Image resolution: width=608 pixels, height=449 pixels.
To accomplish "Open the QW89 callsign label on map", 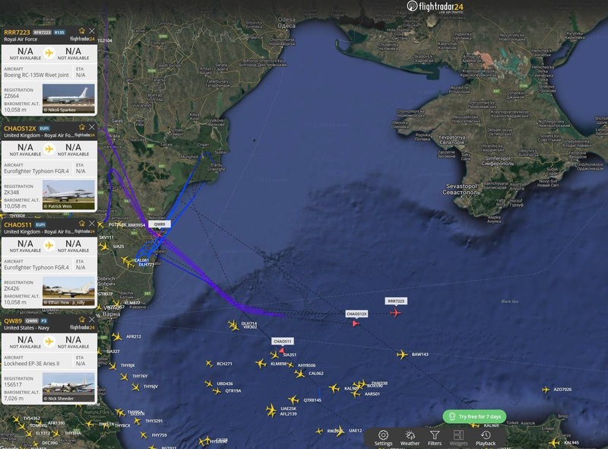I will point(160,224).
